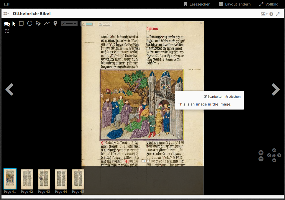Screen dimensions: 285x200
Task: Click Bearbeiten to edit annotation
Action: pyautogui.click(x=214, y=97)
